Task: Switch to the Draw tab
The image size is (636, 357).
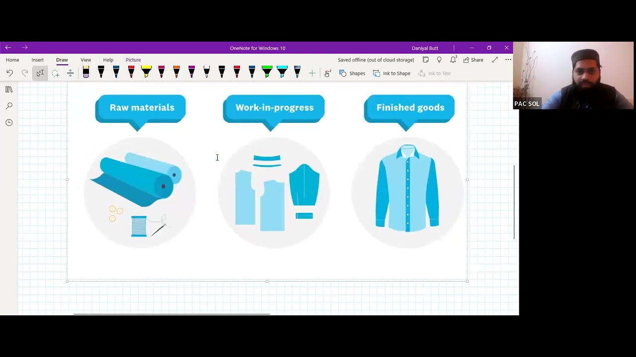Action: 62,60
